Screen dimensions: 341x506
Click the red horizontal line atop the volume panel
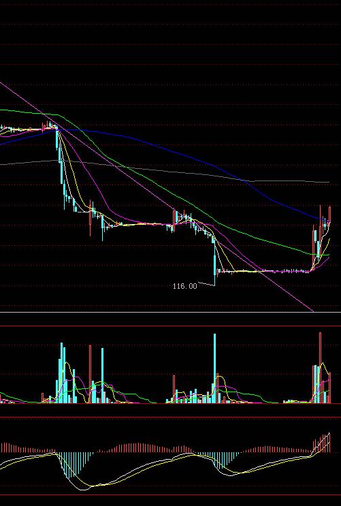click(x=170, y=326)
